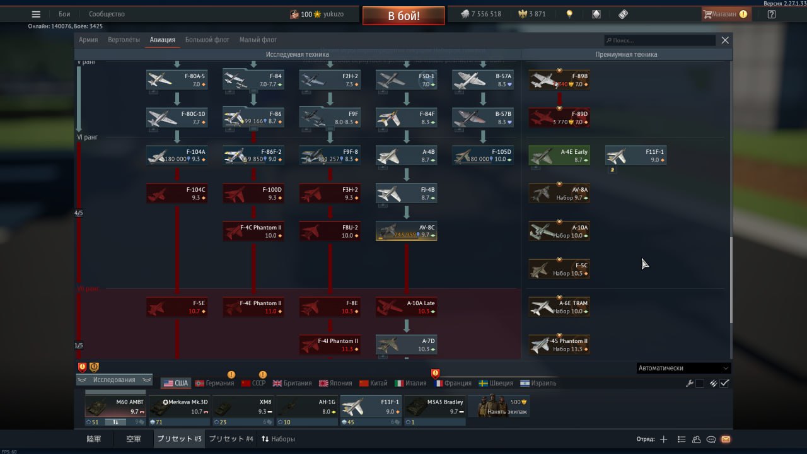Click alert badge above СССР
807x454 pixels.
(x=263, y=375)
